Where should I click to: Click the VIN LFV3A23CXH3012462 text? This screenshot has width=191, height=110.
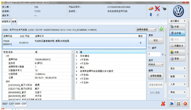pos(119,7)
